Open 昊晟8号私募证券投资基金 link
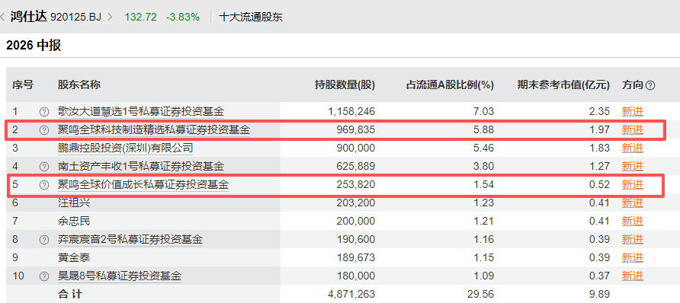Image resolution: width=680 pixels, height=303 pixels. point(119,276)
